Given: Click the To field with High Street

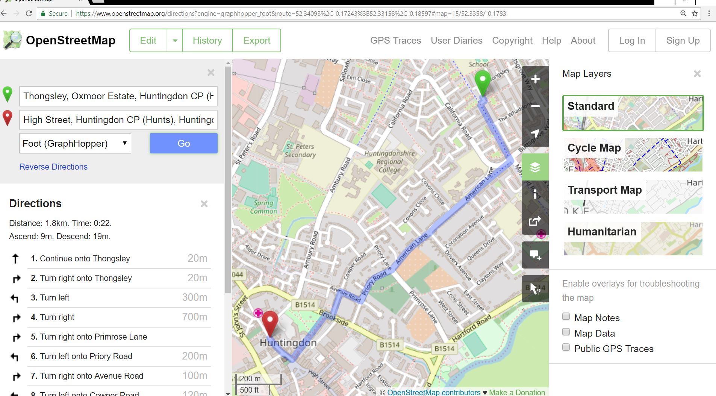Looking at the screenshot, I should pyautogui.click(x=118, y=120).
